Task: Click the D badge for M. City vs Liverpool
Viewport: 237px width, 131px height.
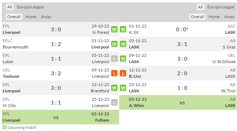Action: (114, 102)
